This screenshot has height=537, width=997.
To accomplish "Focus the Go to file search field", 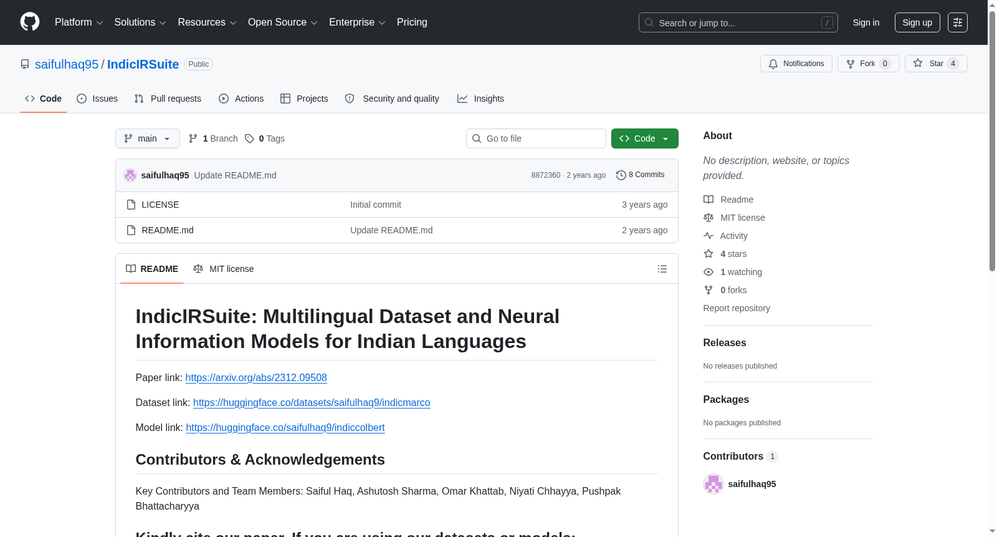I will (x=536, y=138).
